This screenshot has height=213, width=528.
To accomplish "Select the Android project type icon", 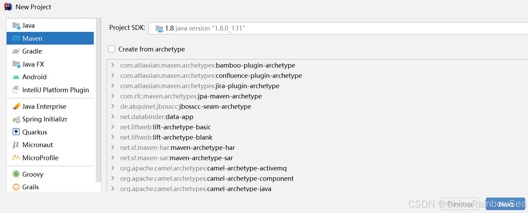I will 15,77.
